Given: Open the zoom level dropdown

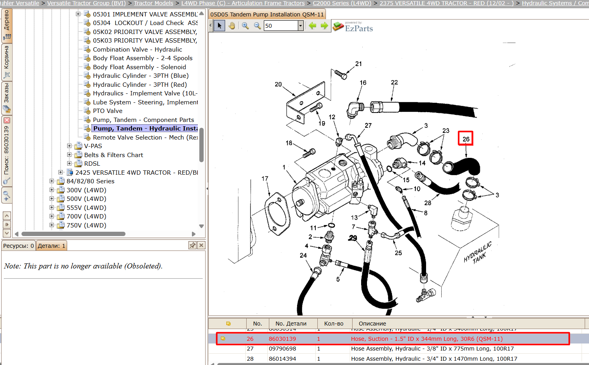Looking at the screenshot, I should [x=301, y=26].
